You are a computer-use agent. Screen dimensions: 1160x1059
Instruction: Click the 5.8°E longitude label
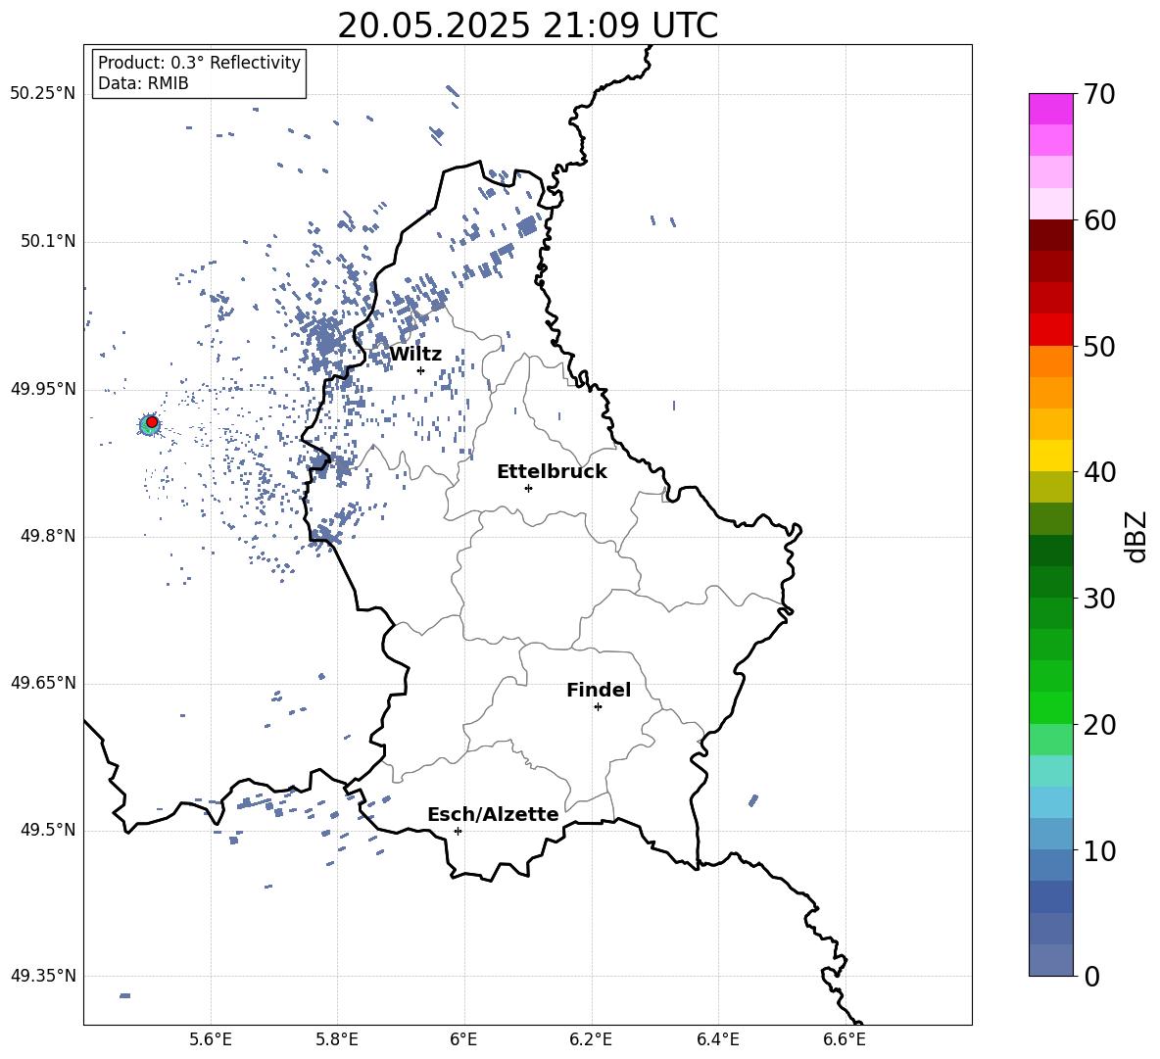(x=337, y=1040)
